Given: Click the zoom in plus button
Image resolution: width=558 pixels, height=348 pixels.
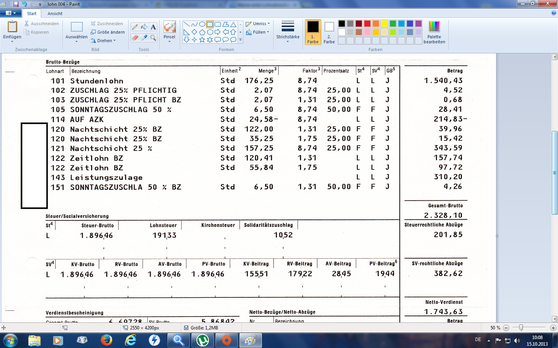Looking at the screenshot, I should pos(553,328).
